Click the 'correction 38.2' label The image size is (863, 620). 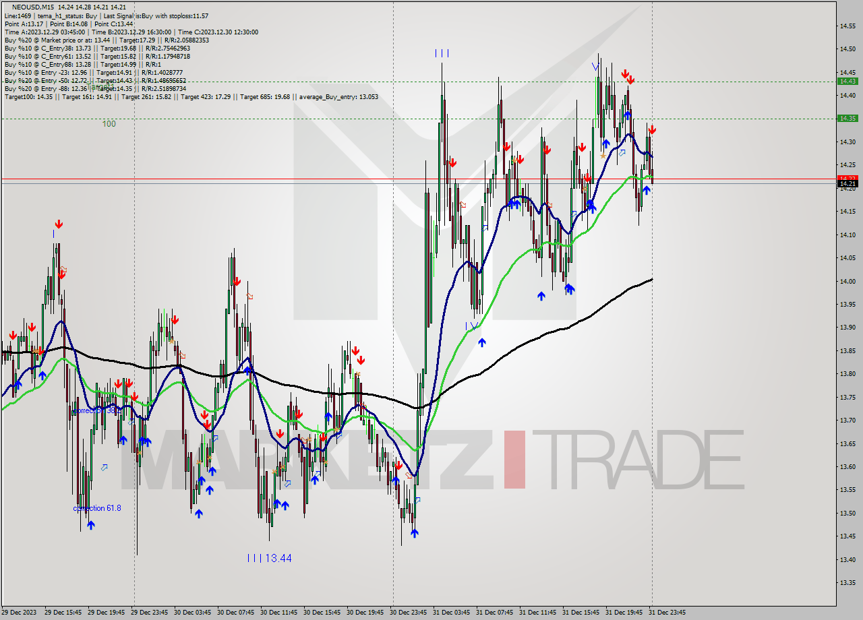(x=97, y=410)
